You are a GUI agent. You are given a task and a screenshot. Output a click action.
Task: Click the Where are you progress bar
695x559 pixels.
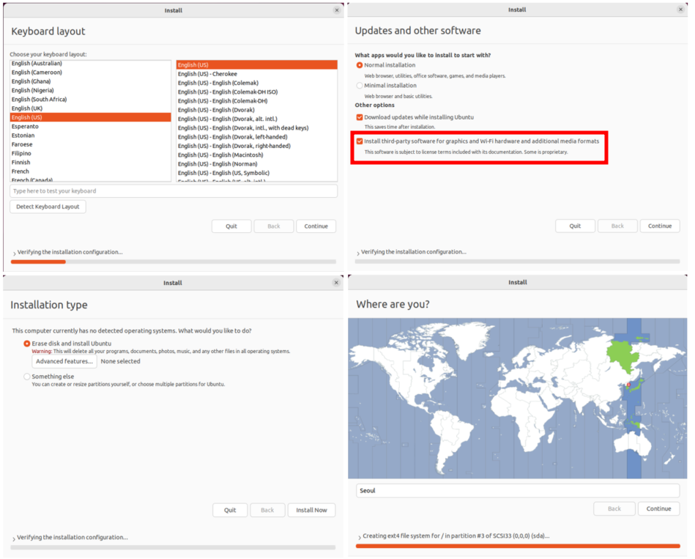pyautogui.click(x=518, y=546)
